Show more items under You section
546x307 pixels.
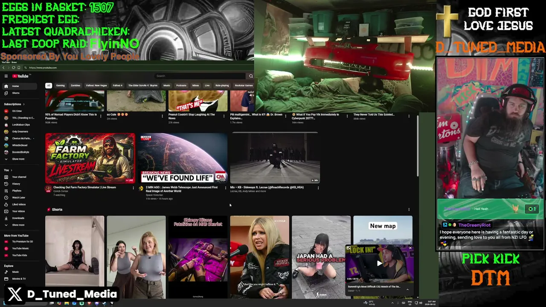(20, 225)
